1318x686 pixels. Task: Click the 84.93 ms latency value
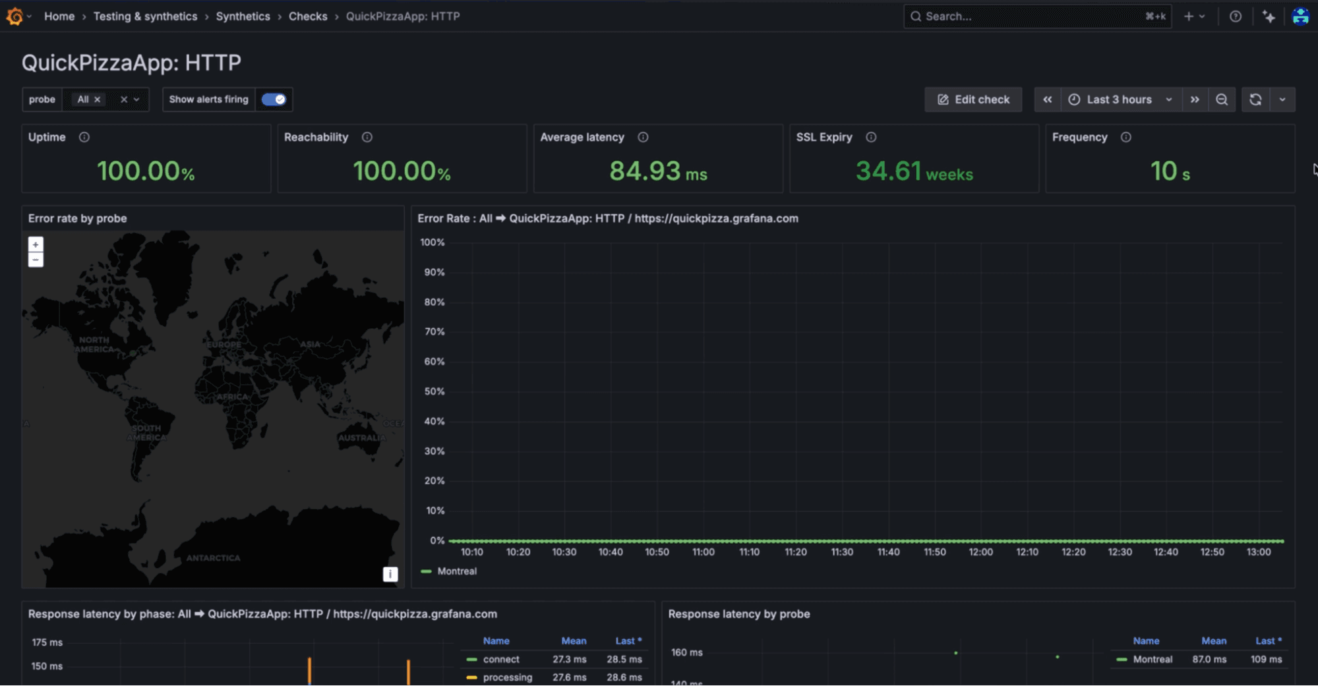(x=658, y=171)
